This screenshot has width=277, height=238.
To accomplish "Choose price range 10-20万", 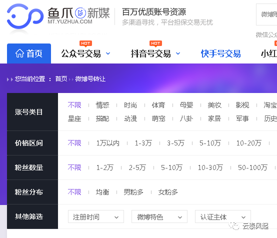I will click(x=248, y=143).
